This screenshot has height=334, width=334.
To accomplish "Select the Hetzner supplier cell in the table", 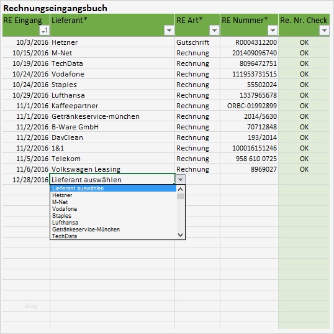I will (x=112, y=42).
